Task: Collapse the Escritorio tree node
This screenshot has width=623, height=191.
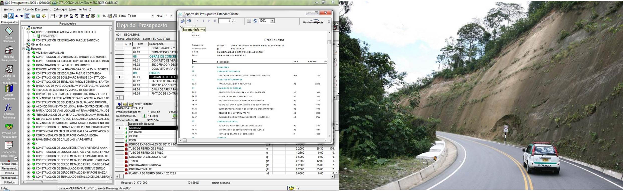Action: click(24, 28)
